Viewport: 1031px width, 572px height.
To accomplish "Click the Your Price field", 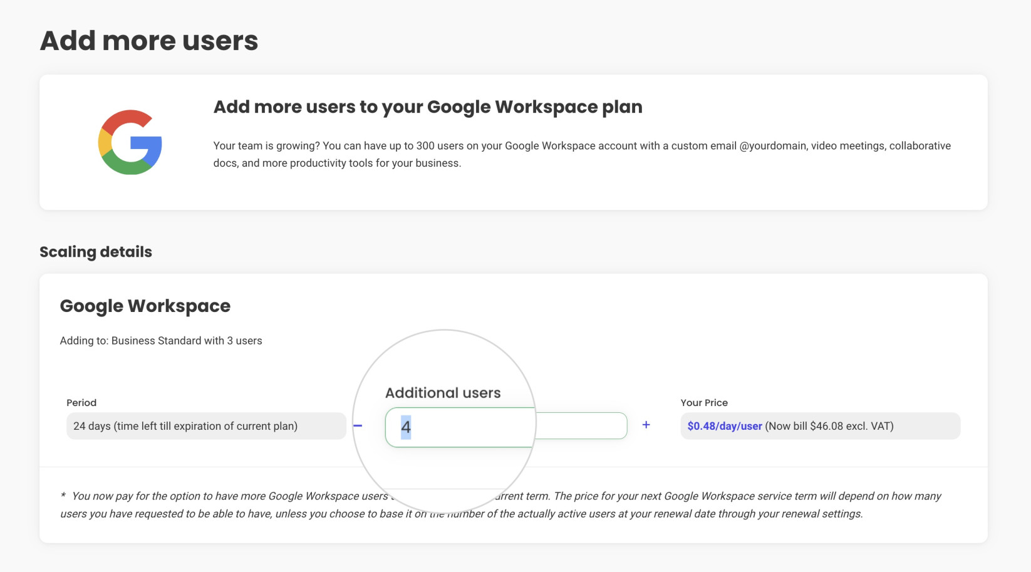I will click(820, 426).
